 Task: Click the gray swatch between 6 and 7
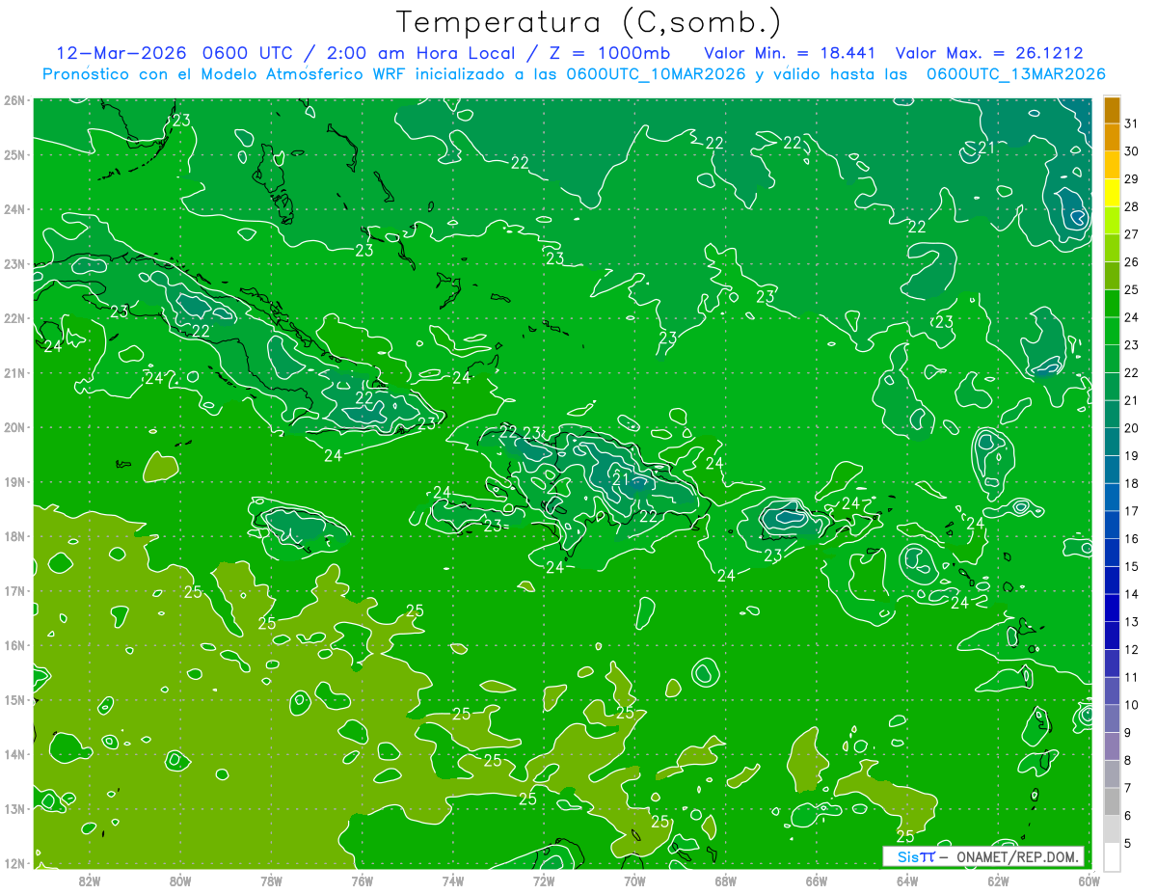pos(1112,801)
